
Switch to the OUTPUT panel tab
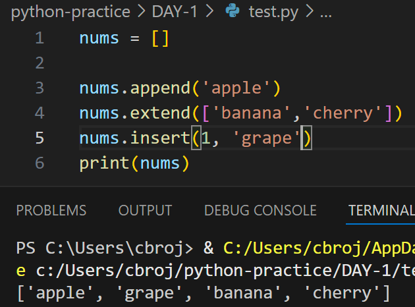click(x=146, y=210)
